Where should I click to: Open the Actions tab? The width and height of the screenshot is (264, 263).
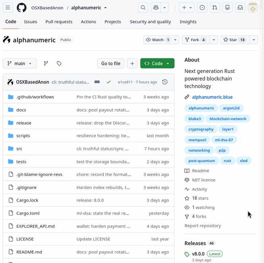tap(88, 22)
